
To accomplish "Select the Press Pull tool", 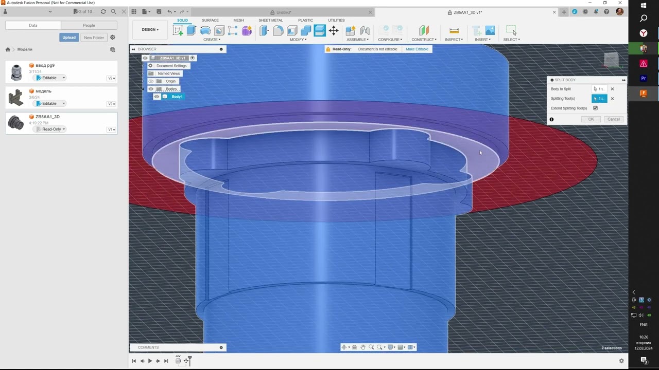I will pos(264,31).
